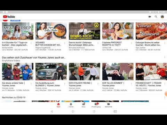Click title 'DER STALKER FREUND | Younes jones'
This screenshot has width=167, height=125.
point(80,84)
